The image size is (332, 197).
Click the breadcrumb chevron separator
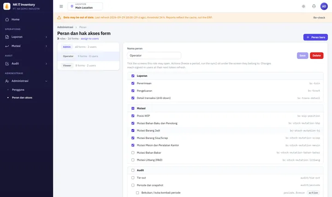tap(76, 27)
